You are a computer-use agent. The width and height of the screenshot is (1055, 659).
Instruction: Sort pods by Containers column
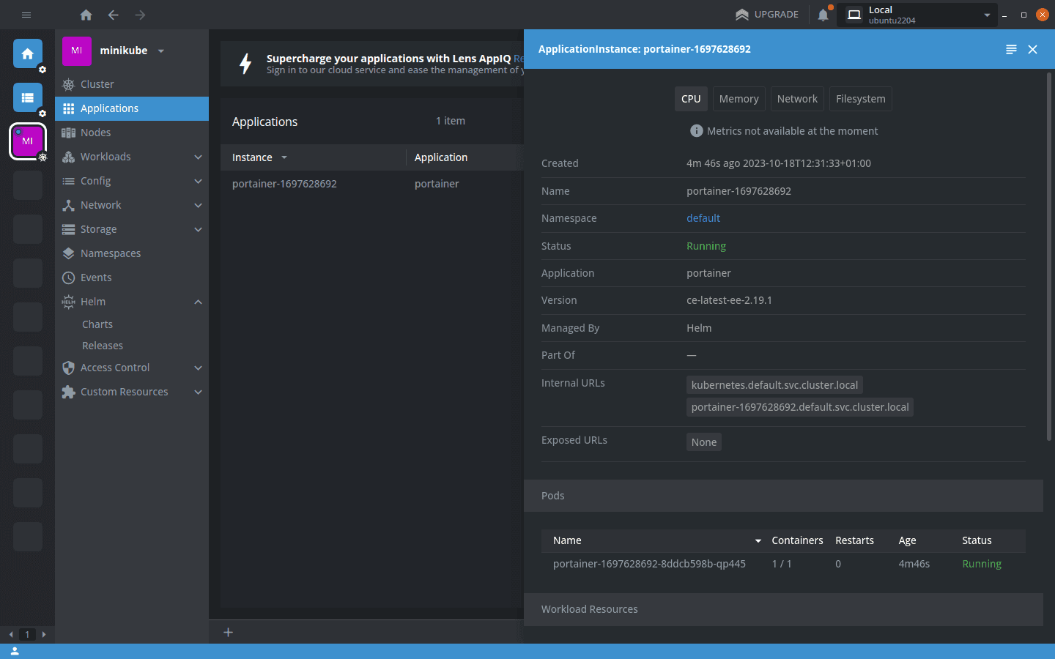(x=797, y=540)
